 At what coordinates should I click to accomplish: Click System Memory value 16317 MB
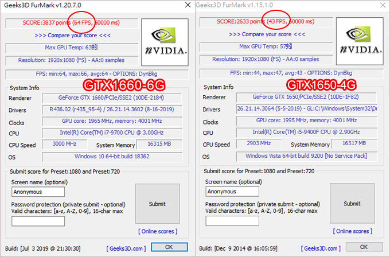tap(354, 143)
